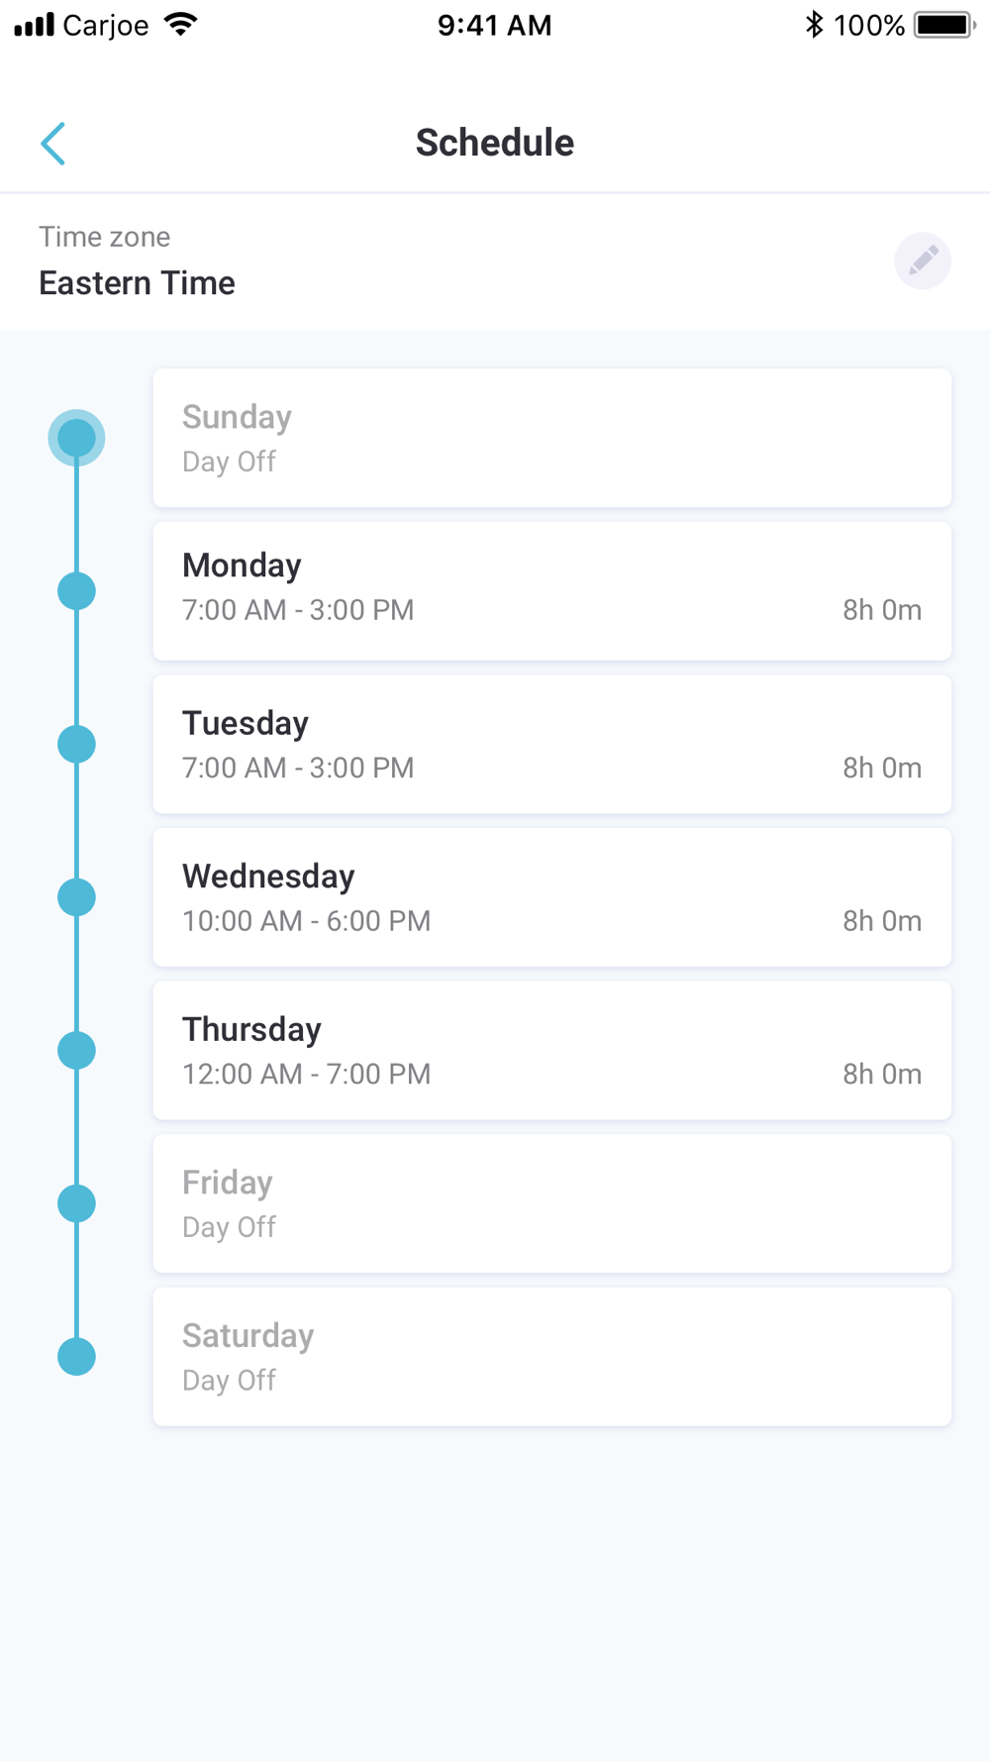
Task: Tap the Schedule page title
Action: [495, 143]
